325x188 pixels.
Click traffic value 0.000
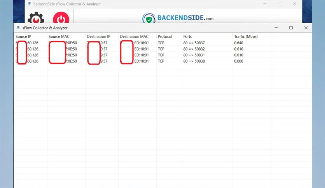[x=239, y=61]
